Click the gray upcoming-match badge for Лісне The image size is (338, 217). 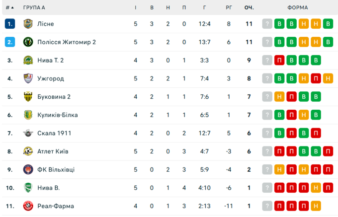coord(267,24)
